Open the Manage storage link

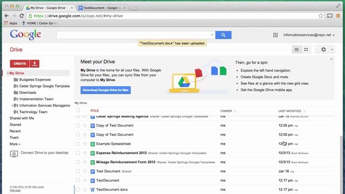click(15, 190)
